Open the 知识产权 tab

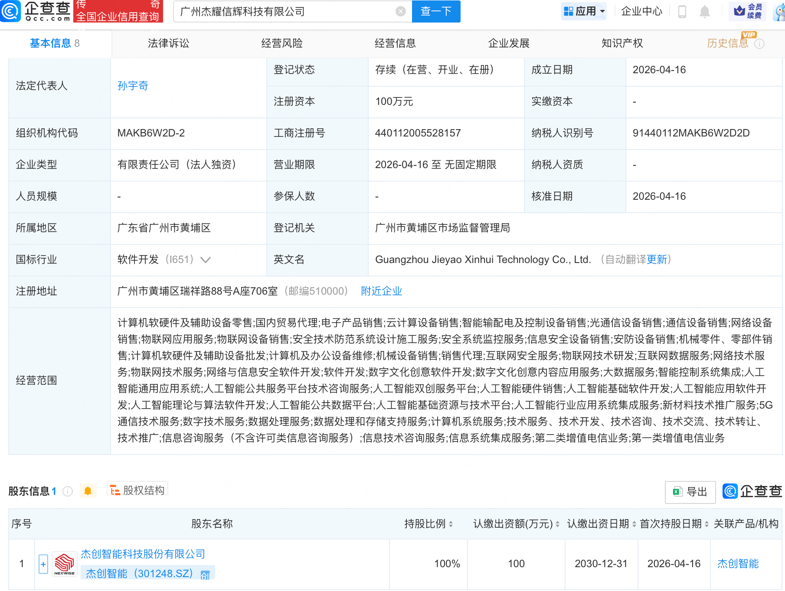(x=622, y=43)
